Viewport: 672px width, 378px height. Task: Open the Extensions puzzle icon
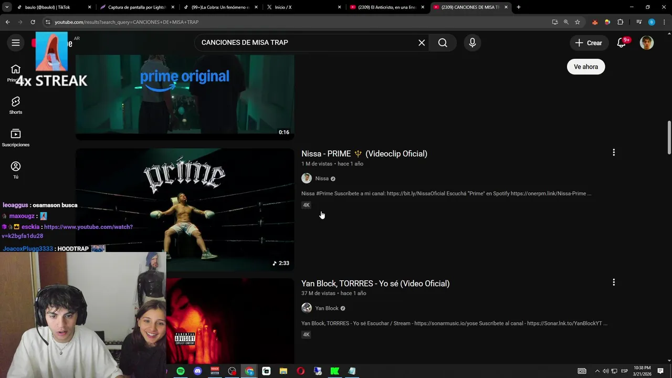tap(621, 22)
